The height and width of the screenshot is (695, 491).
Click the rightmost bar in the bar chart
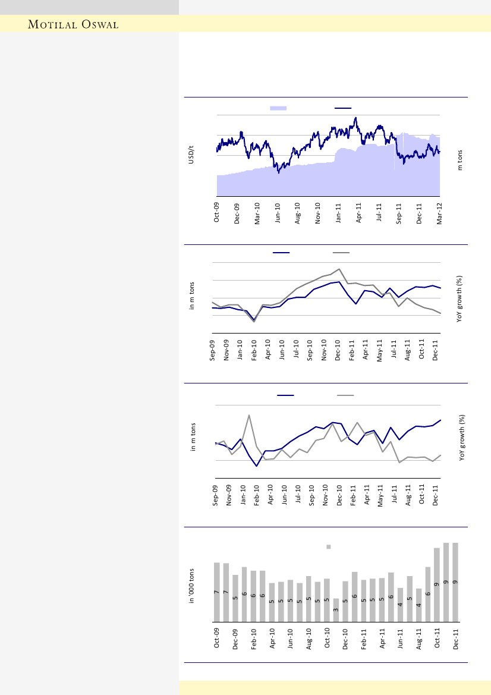[455, 582]
